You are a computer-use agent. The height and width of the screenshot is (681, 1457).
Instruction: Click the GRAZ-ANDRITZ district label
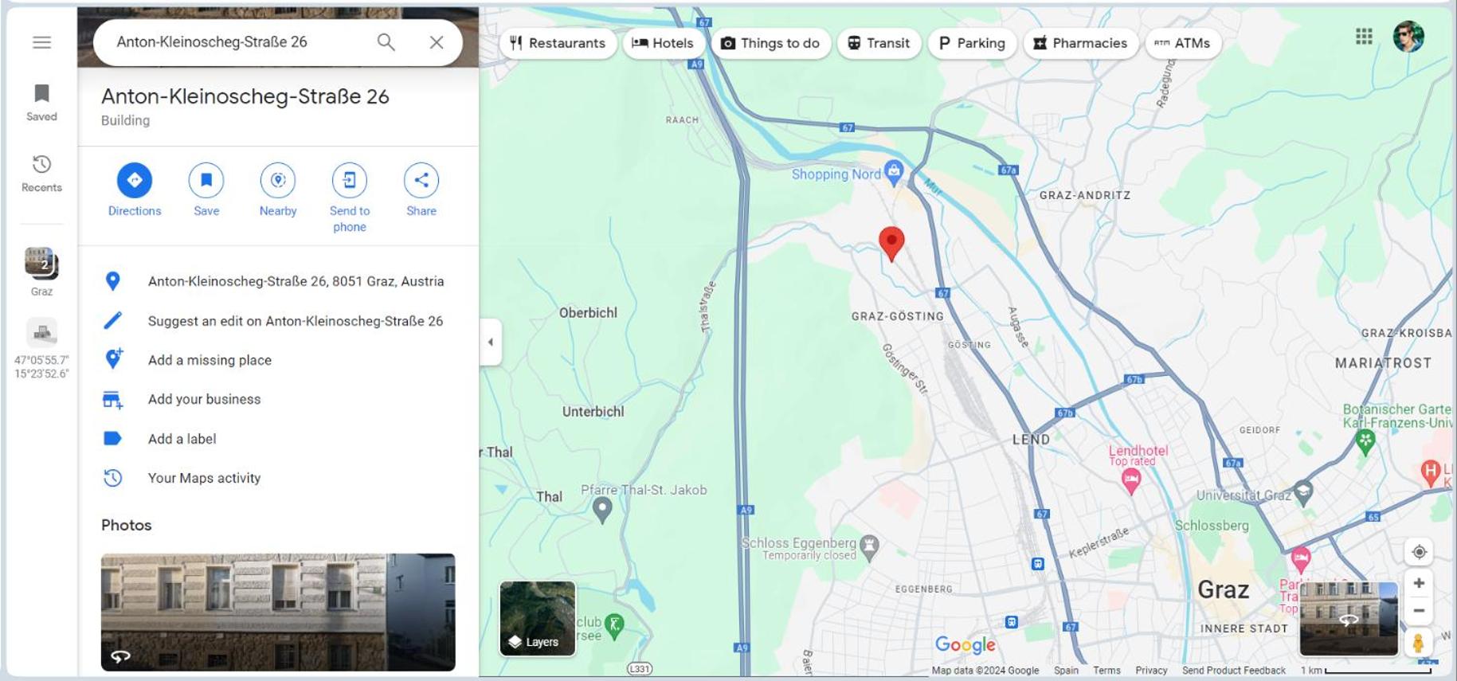click(1085, 195)
